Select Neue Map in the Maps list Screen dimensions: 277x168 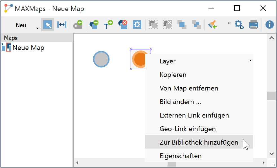(x=28, y=48)
